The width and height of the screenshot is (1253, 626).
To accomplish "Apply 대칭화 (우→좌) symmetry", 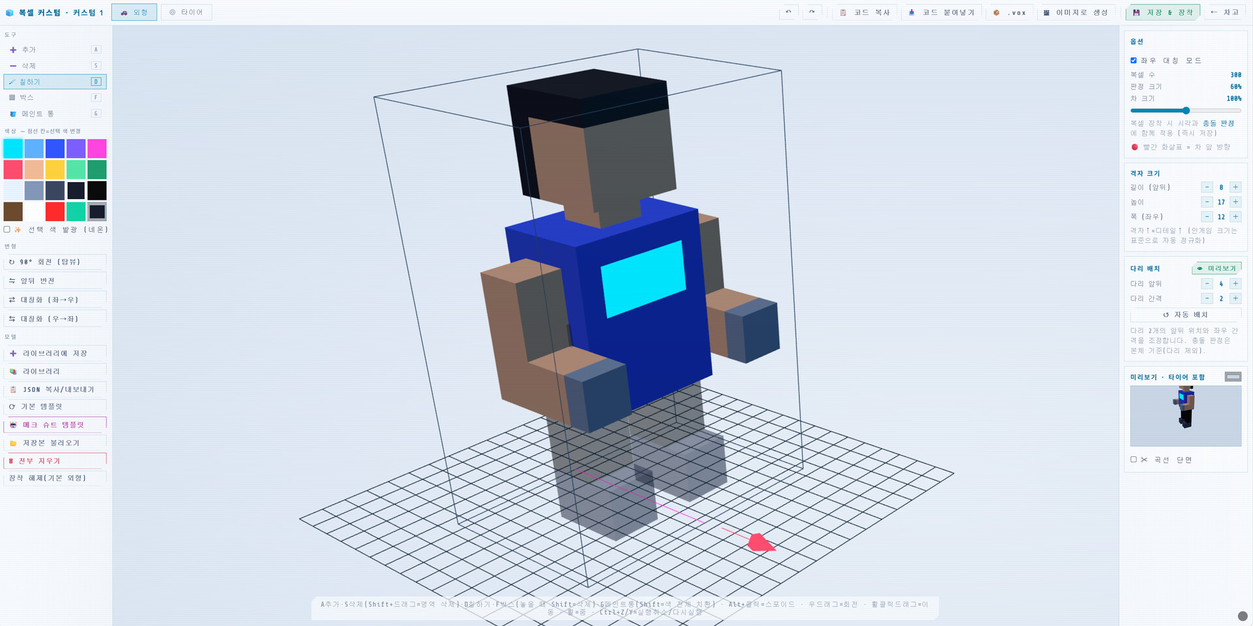I will tap(55, 319).
